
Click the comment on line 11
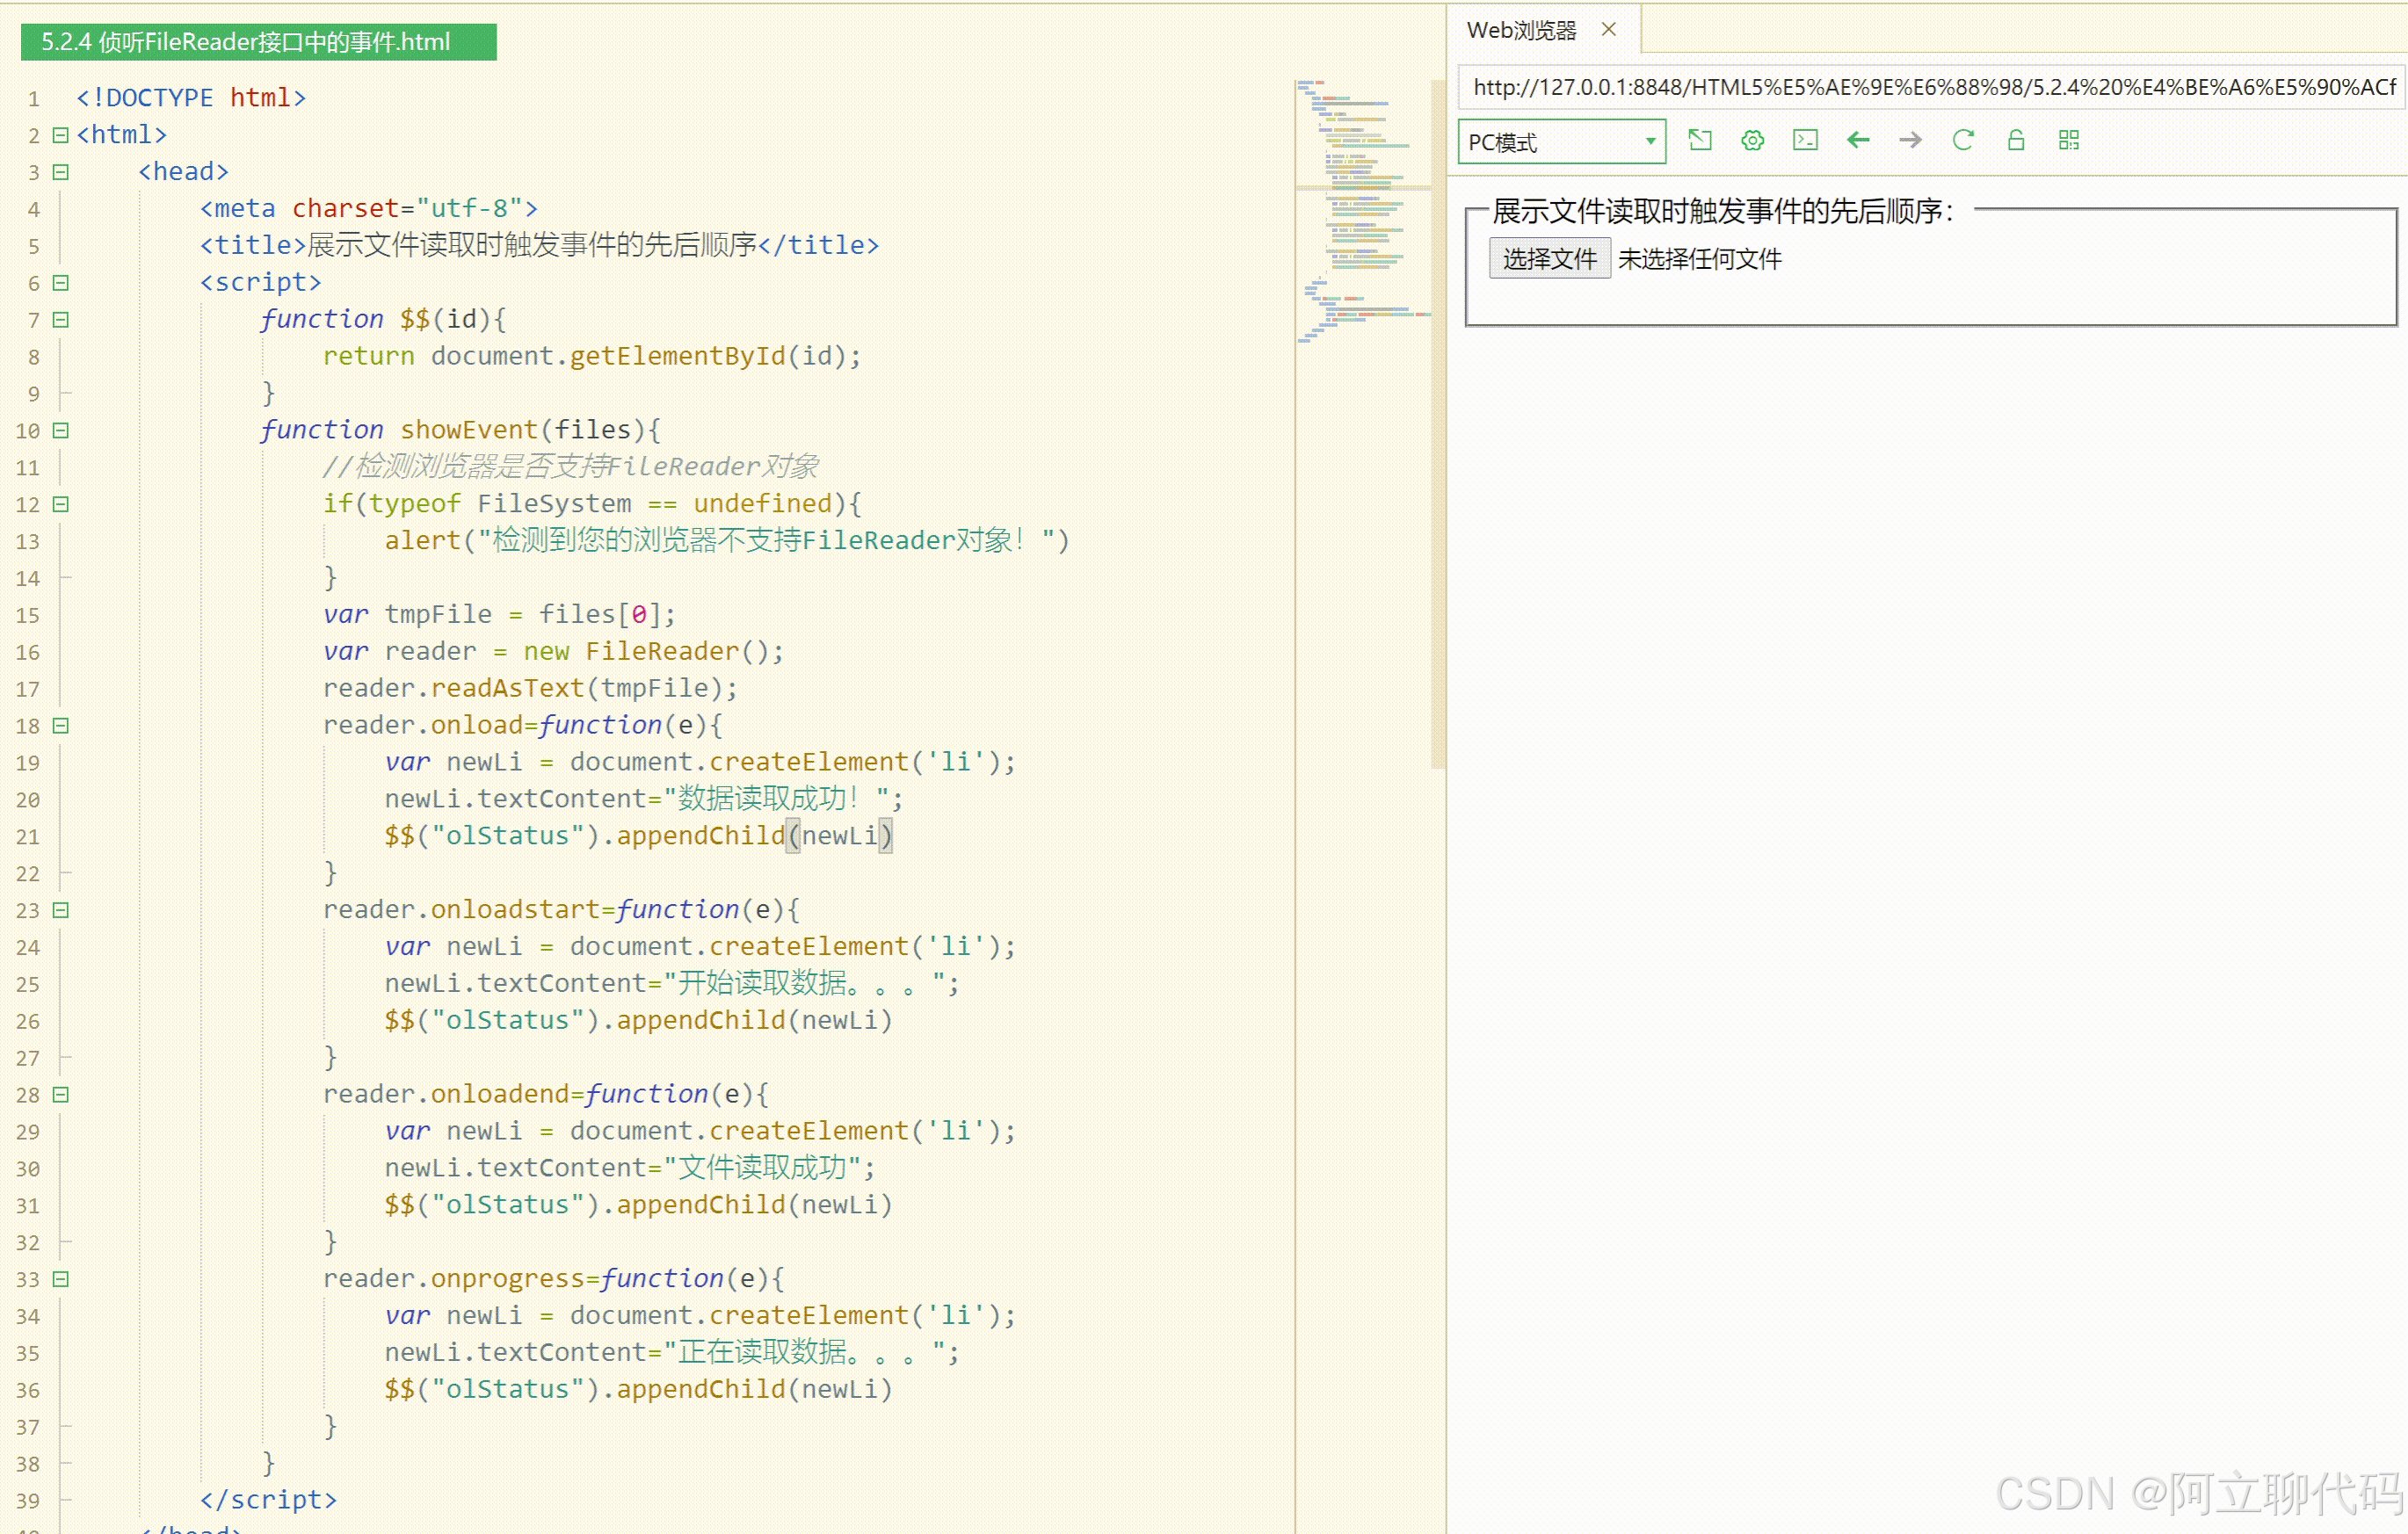570,467
